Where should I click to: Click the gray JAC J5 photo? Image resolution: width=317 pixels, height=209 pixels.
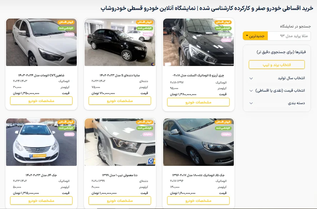[198, 142]
